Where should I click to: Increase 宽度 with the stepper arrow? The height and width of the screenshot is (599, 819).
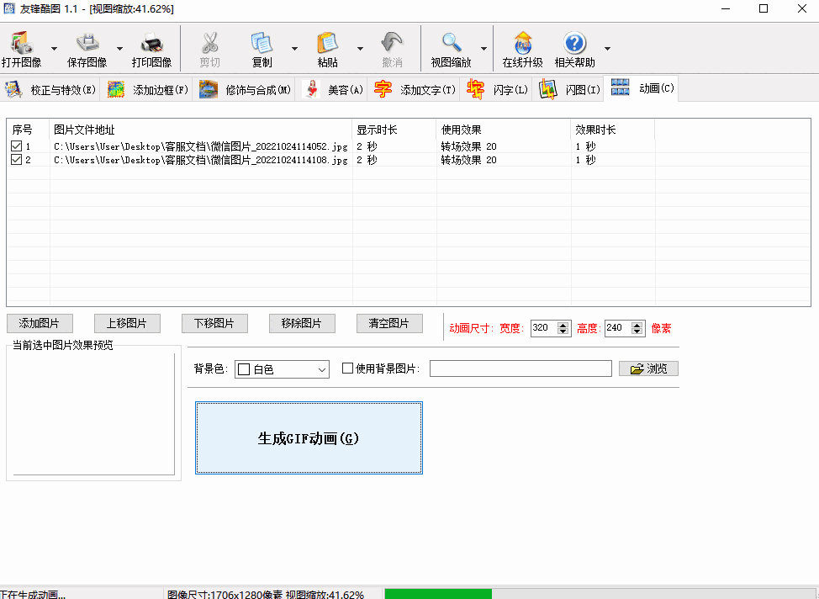coord(563,325)
